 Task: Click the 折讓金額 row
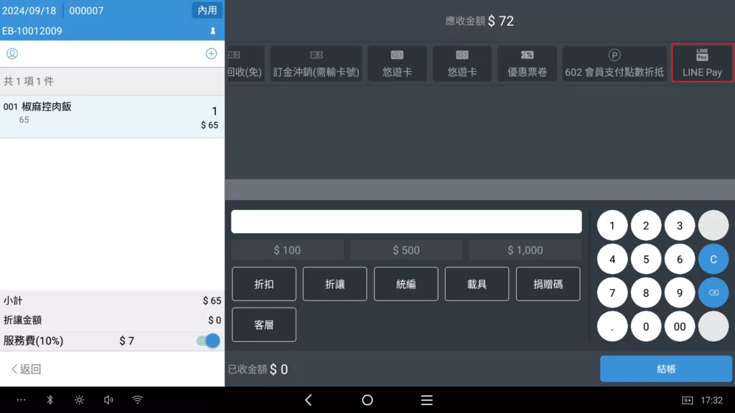point(112,320)
